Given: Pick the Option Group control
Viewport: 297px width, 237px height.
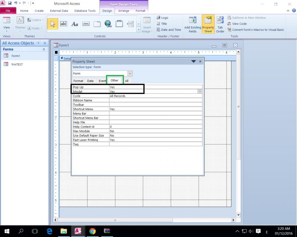Looking at the screenshot, I should (x=119, y=24).
